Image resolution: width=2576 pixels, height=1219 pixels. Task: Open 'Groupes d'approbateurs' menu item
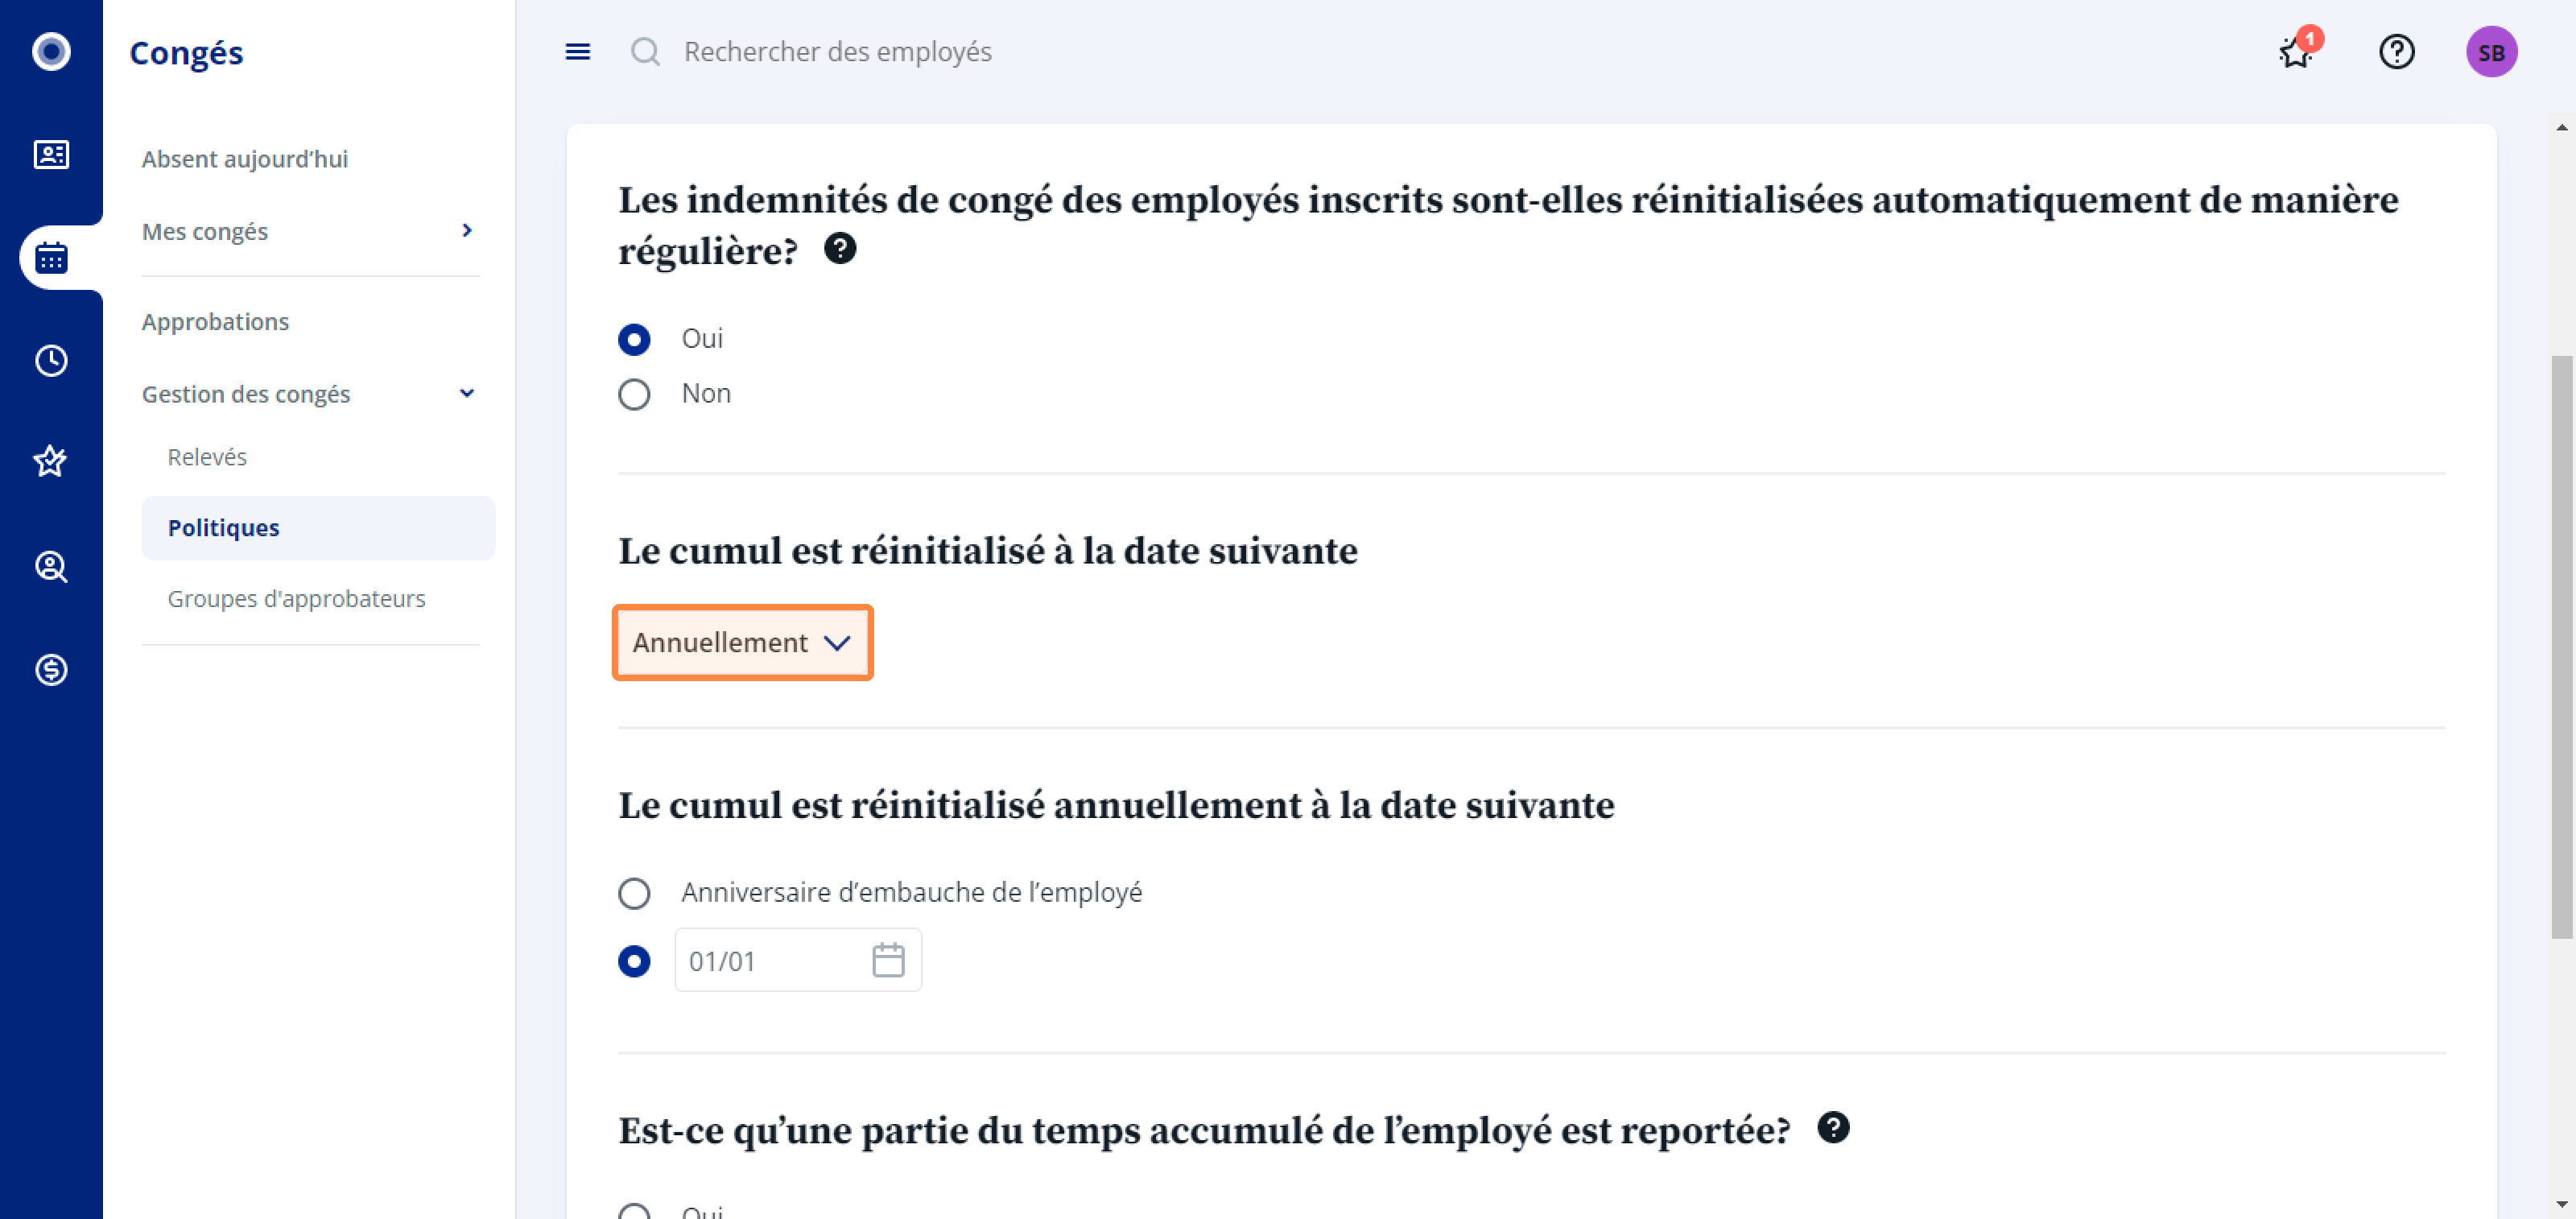point(296,598)
